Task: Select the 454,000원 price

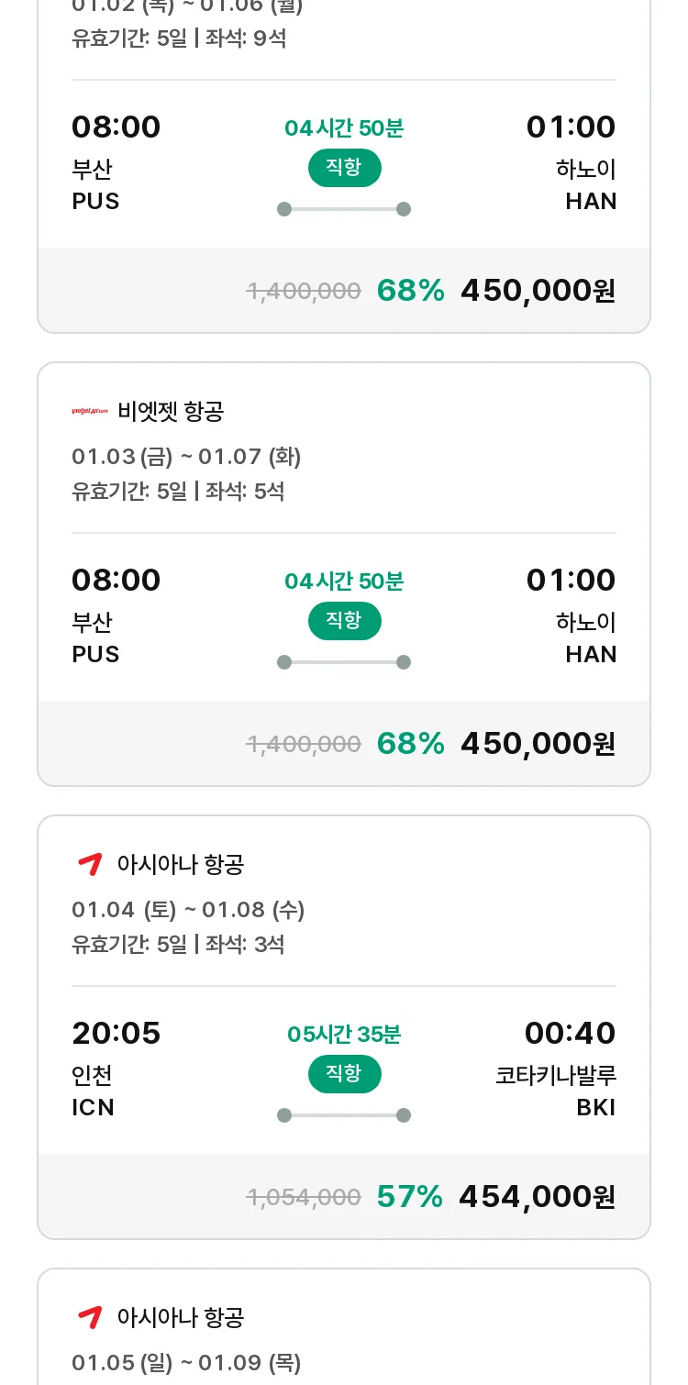Action: 537,1197
